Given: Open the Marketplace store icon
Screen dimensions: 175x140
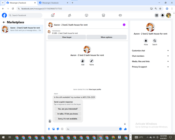Looking at the screenshot, I should 103,15.
